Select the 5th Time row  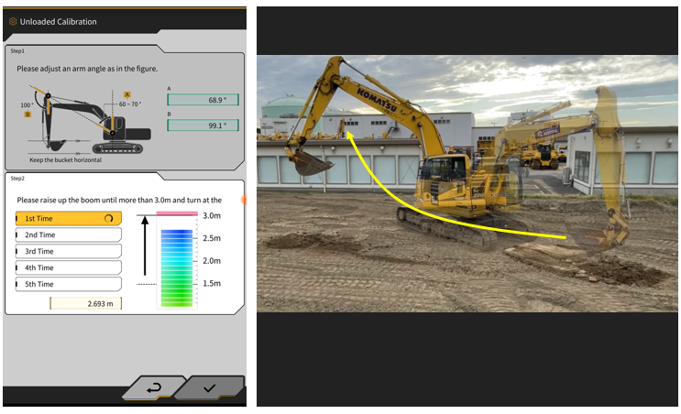pos(69,284)
